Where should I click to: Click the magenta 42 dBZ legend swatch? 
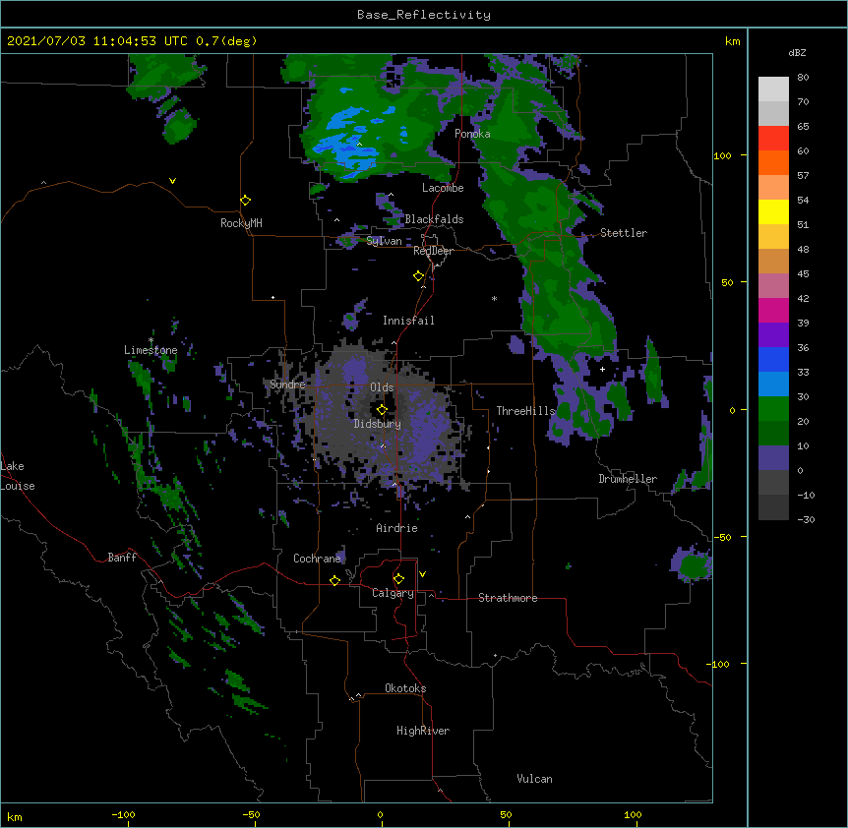pos(773,310)
